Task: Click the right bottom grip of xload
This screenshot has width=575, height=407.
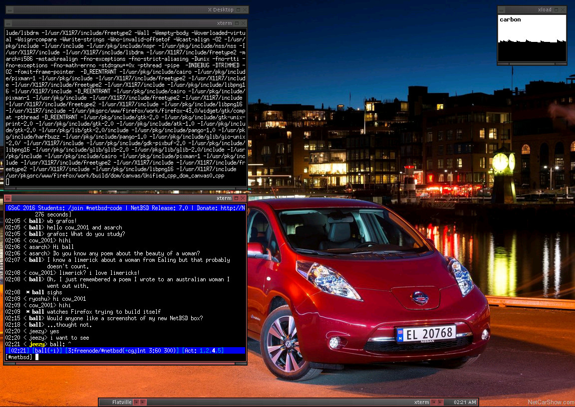Action: (561, 63)
